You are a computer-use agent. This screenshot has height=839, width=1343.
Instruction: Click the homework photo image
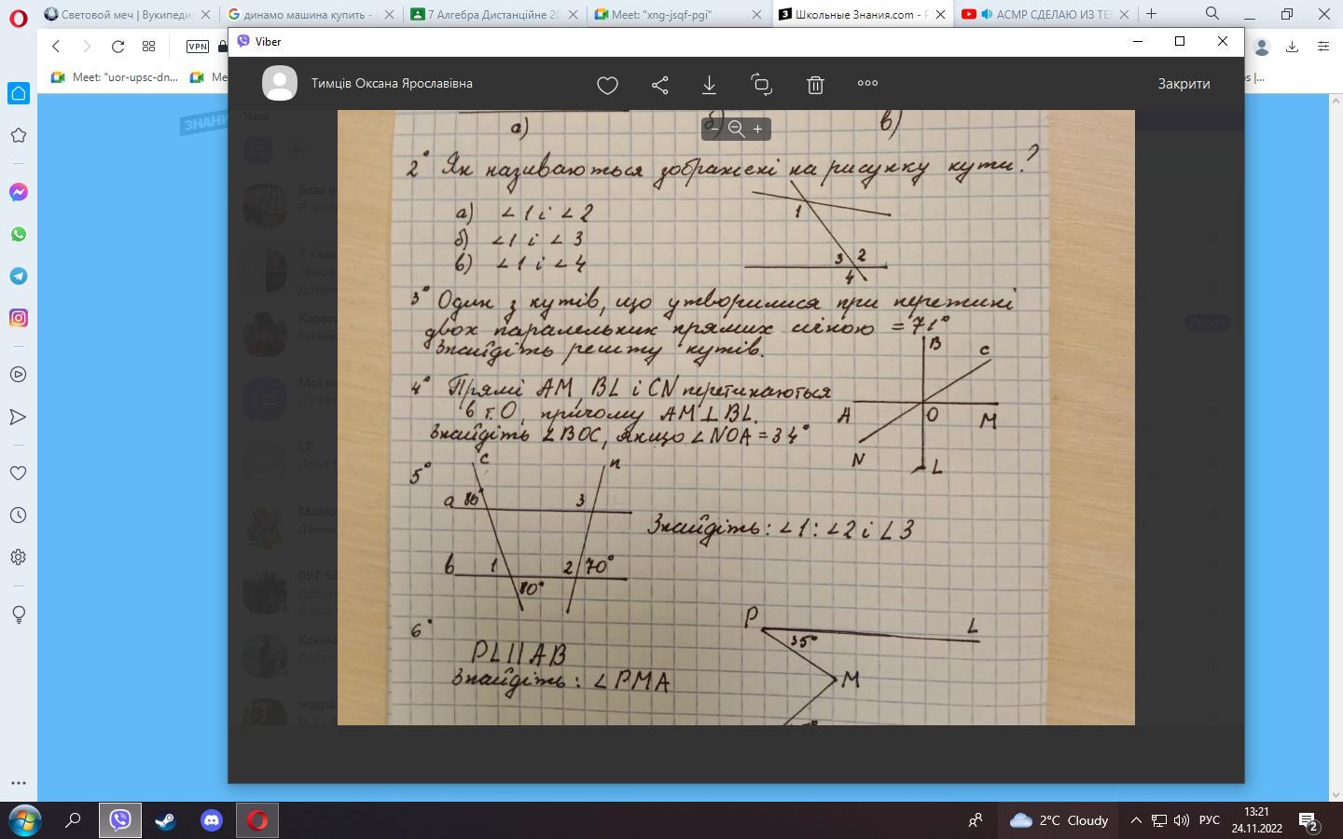tap(736, 418)
